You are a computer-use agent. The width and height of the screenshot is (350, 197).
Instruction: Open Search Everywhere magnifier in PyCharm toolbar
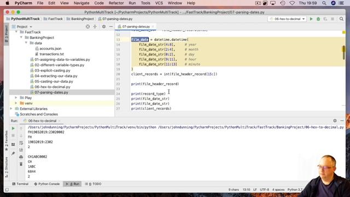(x=341, y=19)
